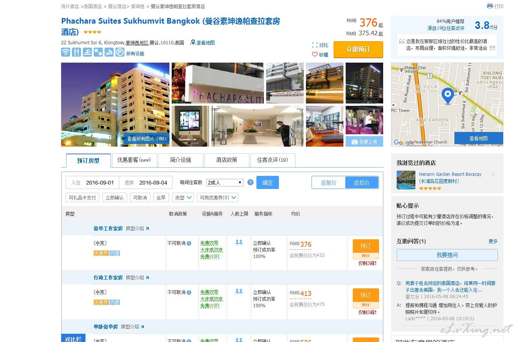
Task: Toggle the 可取消 filter
Action: coord(140,198)
